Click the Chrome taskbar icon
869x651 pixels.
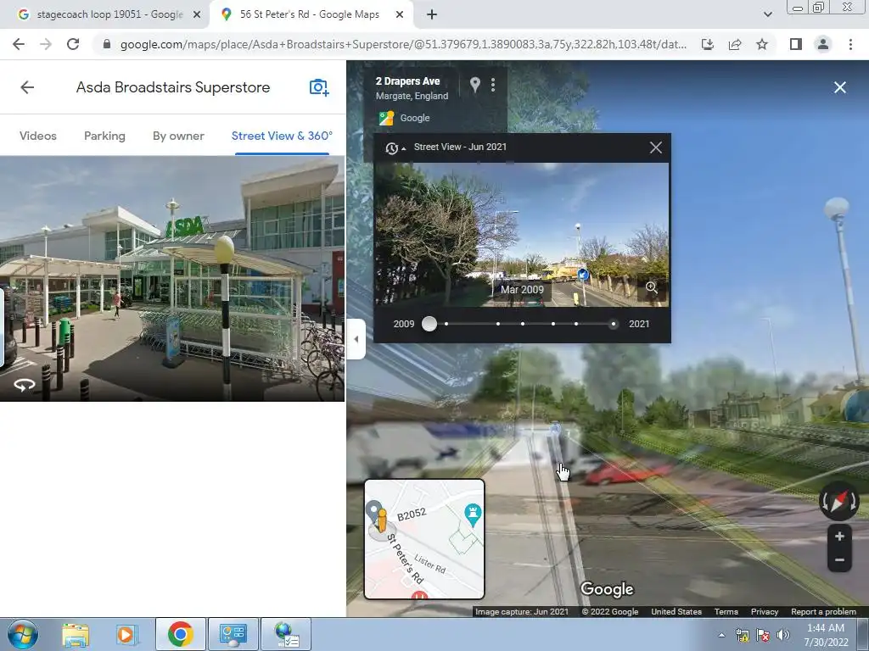pos(180,634)
